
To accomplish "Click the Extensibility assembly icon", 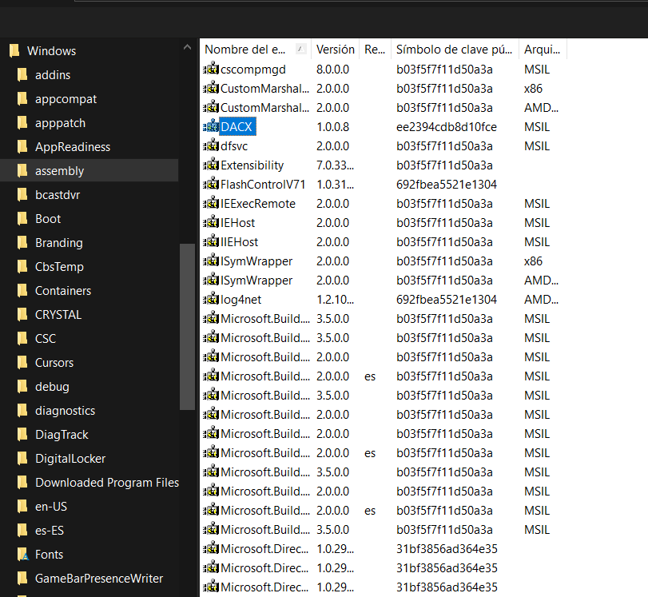I will (x=211, y=165).
